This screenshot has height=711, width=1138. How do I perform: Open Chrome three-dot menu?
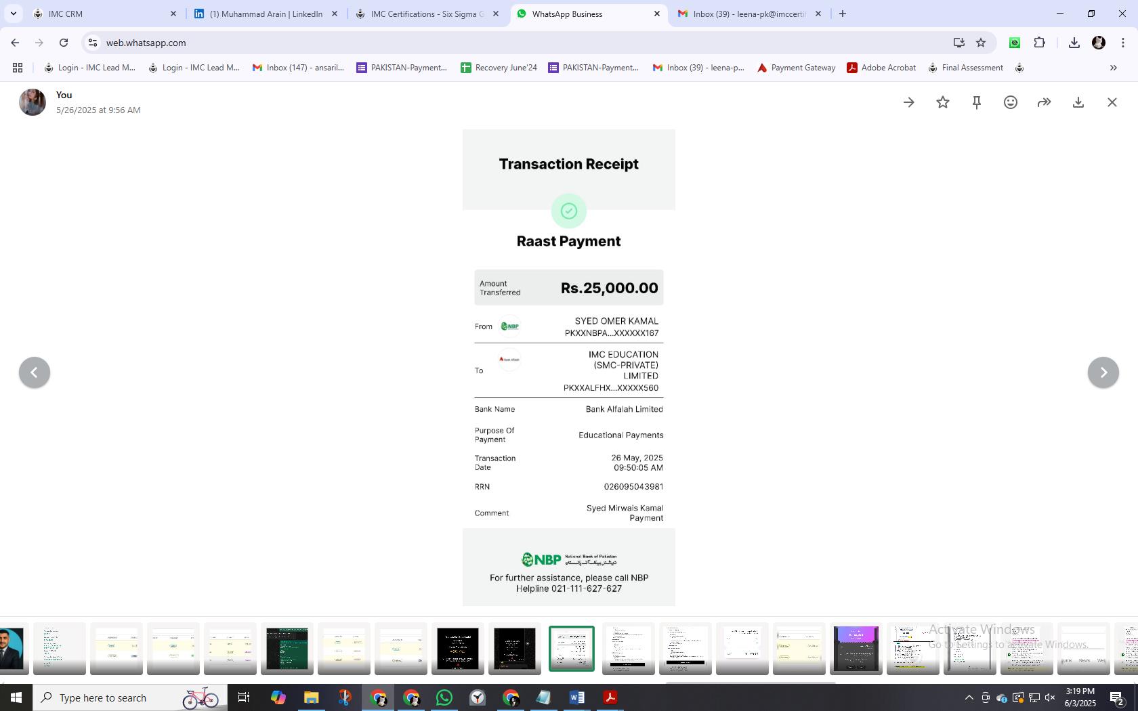tap(1123, 43)
